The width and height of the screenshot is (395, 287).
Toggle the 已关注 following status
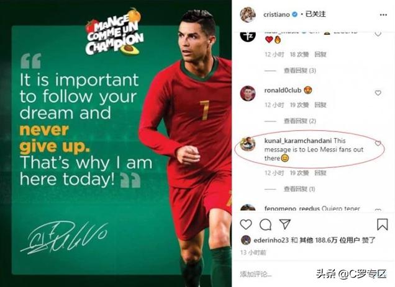pyautogui.click(x=316, y=14)
